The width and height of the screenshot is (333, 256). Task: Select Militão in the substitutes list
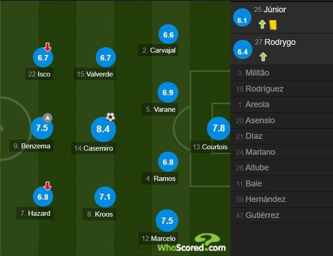point(257,73)
